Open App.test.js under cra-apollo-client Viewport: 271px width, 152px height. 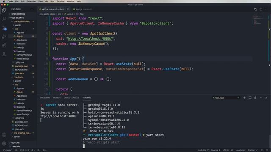22,40
